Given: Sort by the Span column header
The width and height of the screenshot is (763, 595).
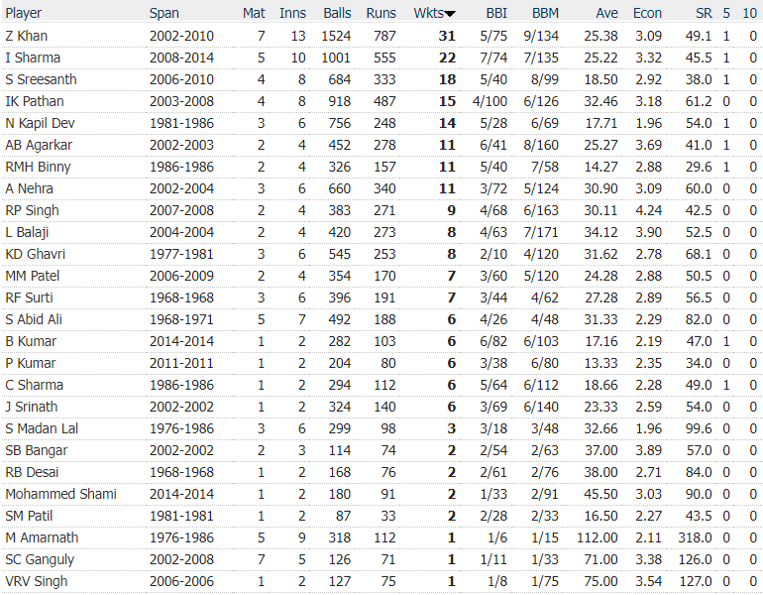Looking at the screenshot, I should 163,13.
